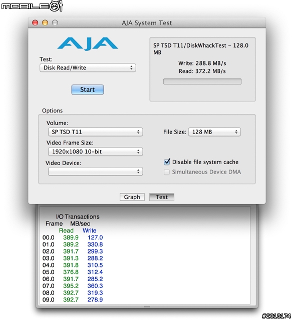
Task: Click read value 395.2 in frame 07.0
Action: tap(71, 286)
